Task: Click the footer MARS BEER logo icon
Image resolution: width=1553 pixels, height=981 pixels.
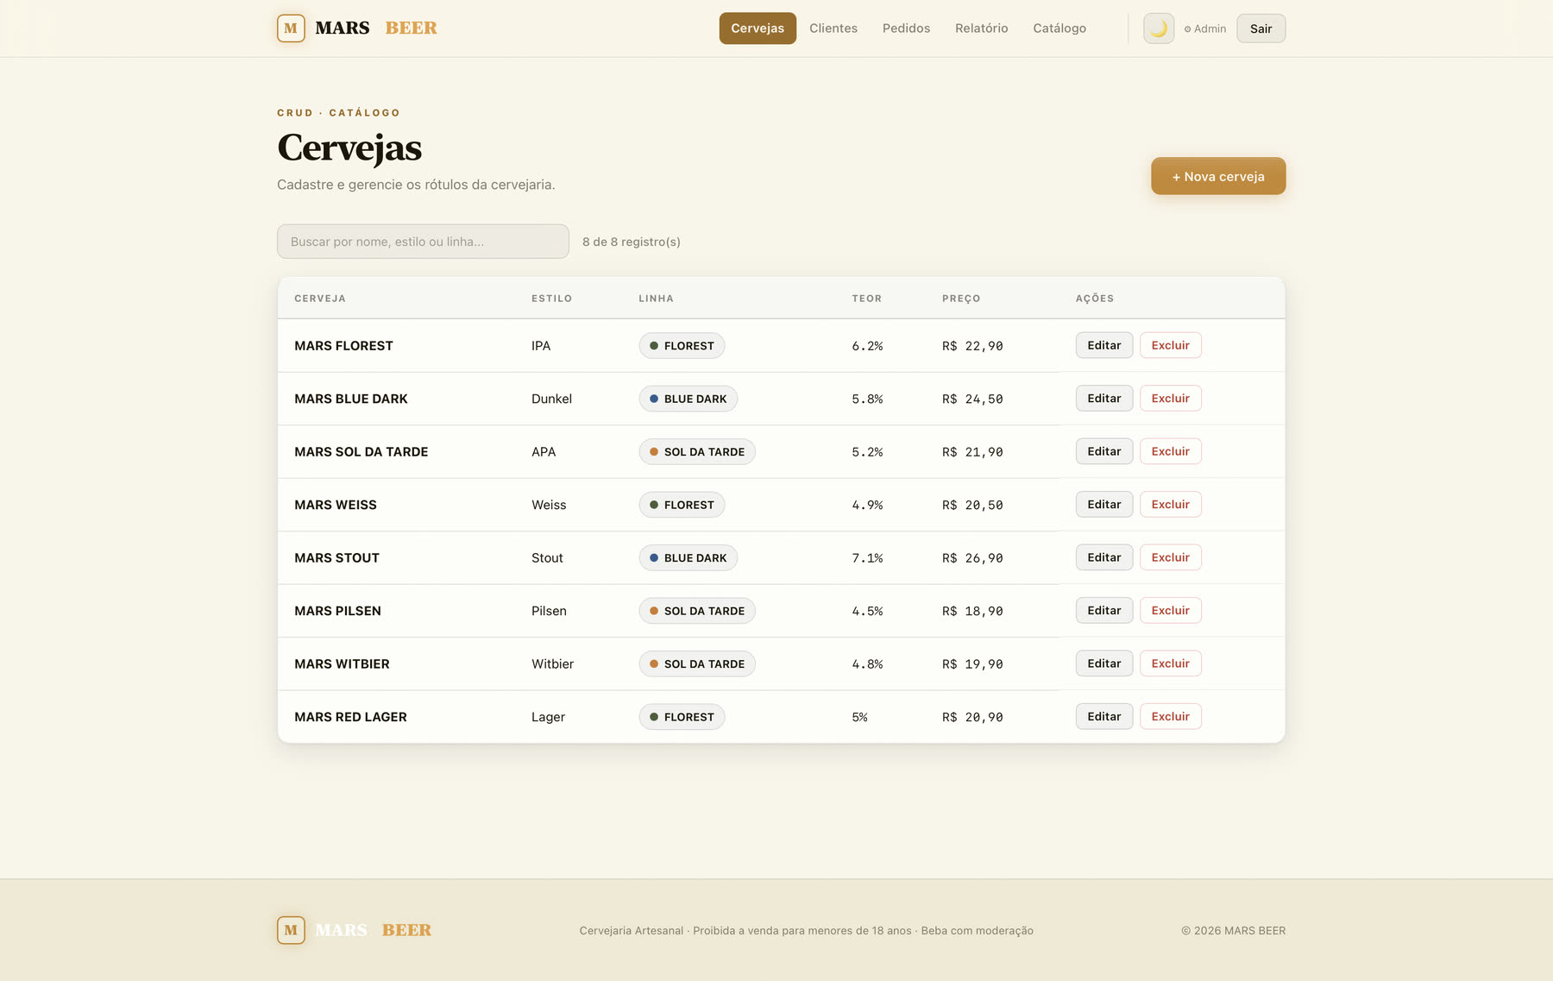Action: (291, 930)
